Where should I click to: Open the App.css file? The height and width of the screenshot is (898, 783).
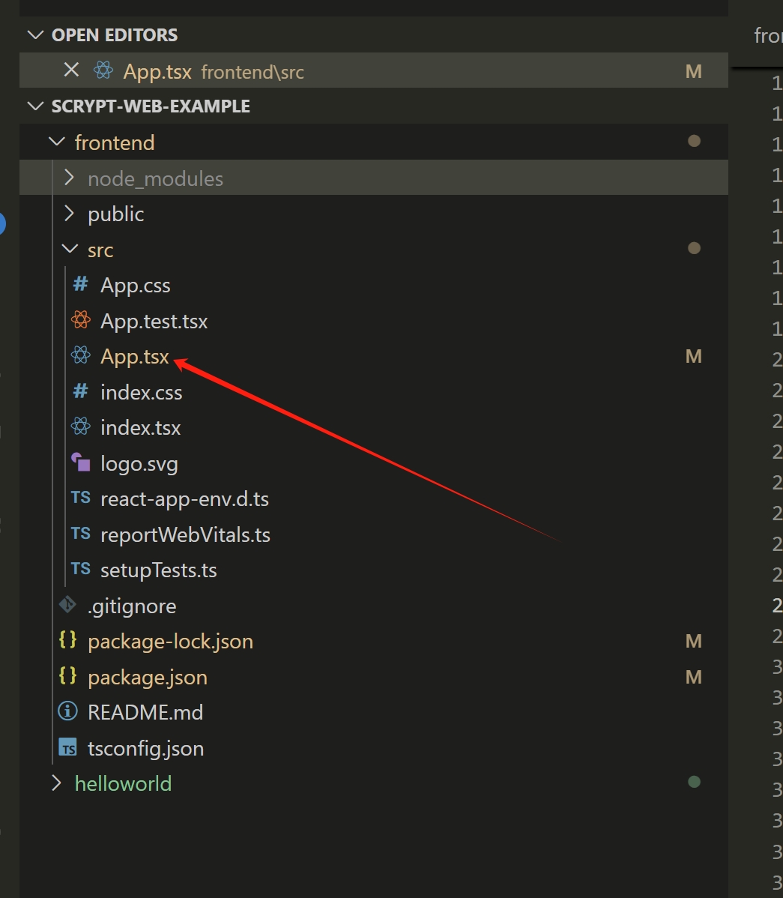click(136, 286)
